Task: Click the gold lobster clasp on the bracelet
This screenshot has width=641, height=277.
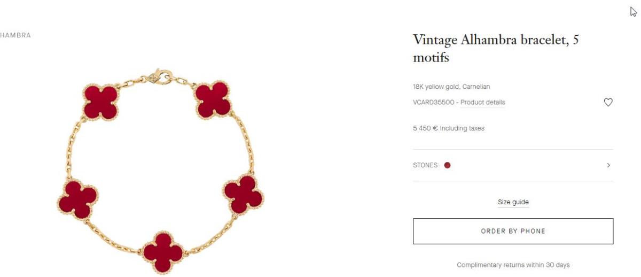Action: pos(159,76)
